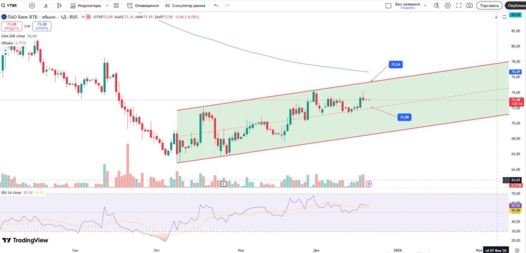Click the МИН72,95 low value in header
The height and width of the screenshot is (253, 526).
click(144, 17)
